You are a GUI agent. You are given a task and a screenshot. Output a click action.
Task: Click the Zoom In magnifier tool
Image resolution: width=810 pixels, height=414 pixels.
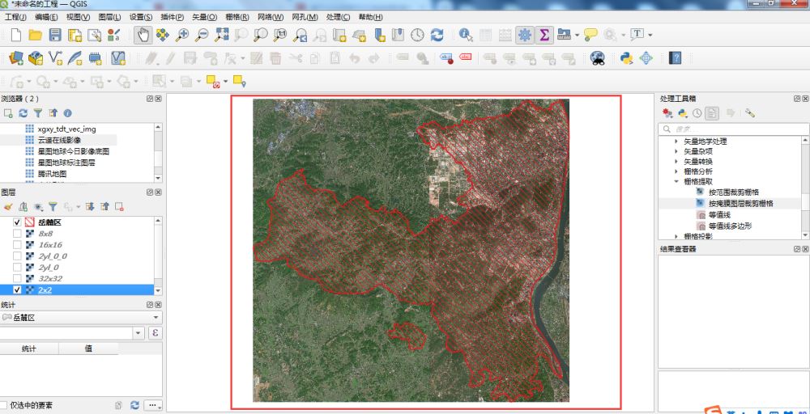[183, 35]
